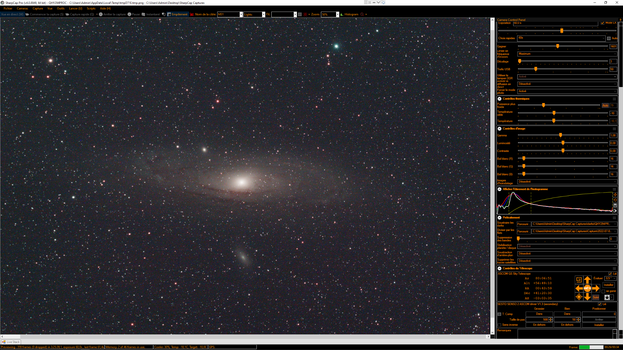This screenshot has height=350, width=623.
Task: Click Parcourir for Diviser par les flats
Action: coord(524,232)
